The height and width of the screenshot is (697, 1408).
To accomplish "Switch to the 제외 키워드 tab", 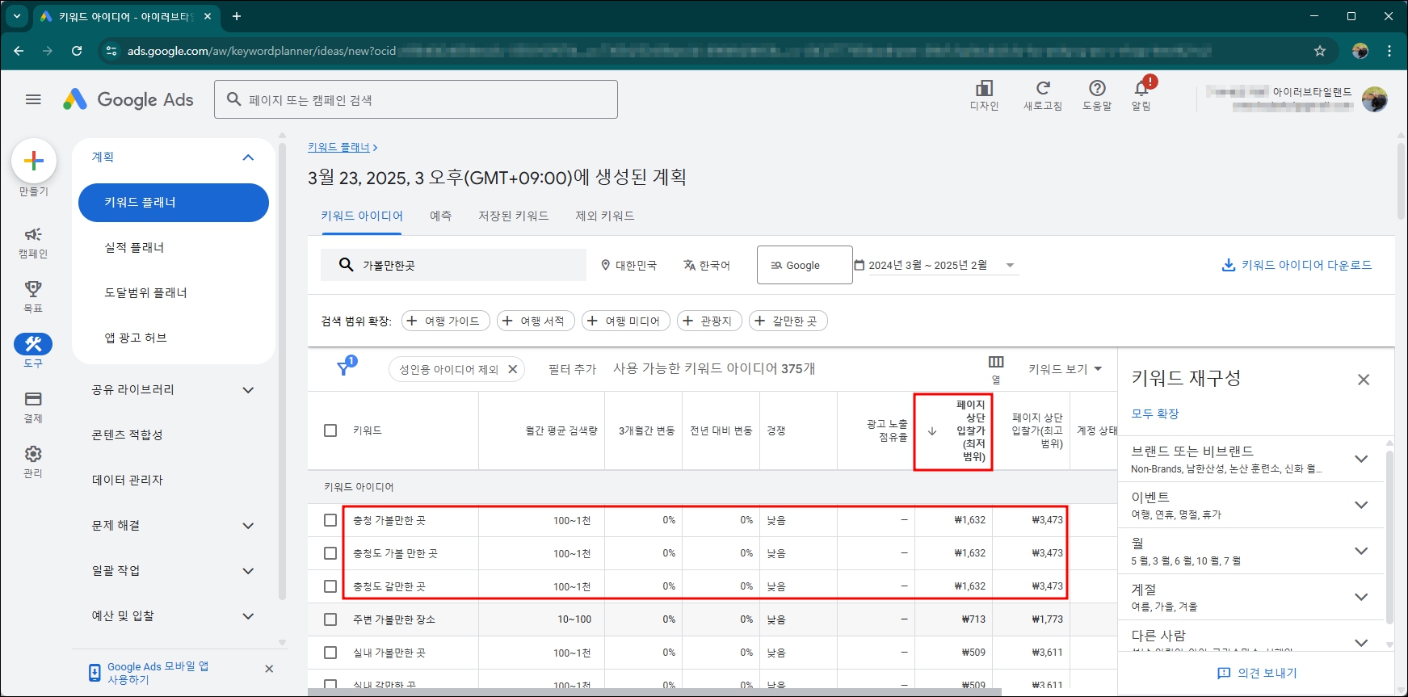I will point(604,216).
